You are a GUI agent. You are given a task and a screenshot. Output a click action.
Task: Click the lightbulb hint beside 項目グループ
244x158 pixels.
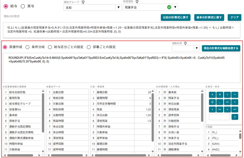point(83,2)
